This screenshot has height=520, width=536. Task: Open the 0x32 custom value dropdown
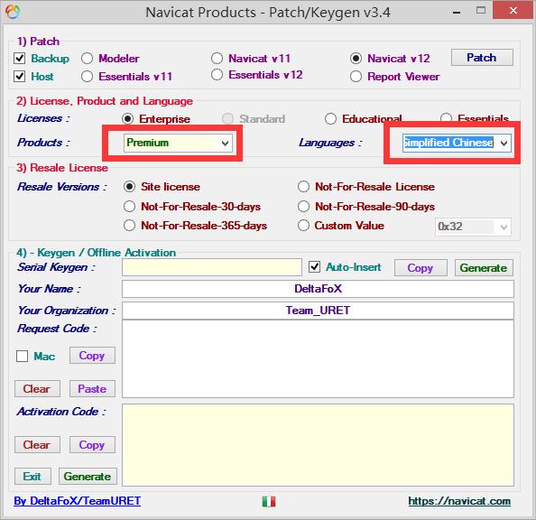pyautogui.click(x=473, y=227)
